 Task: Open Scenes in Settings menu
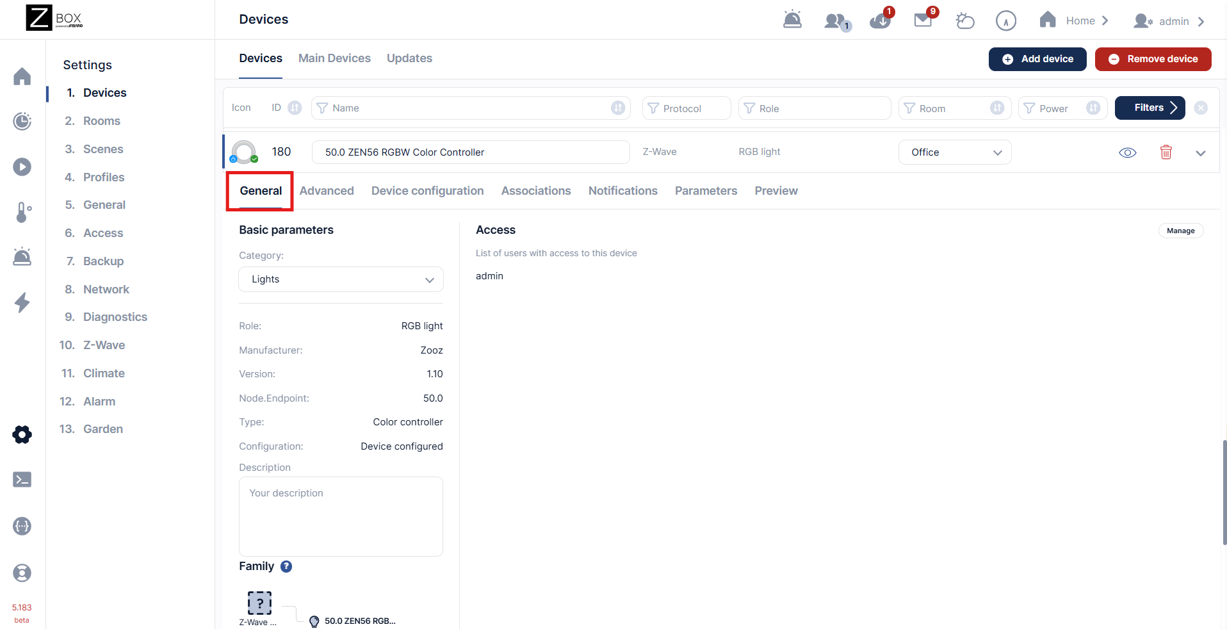(x=103, y=149)
